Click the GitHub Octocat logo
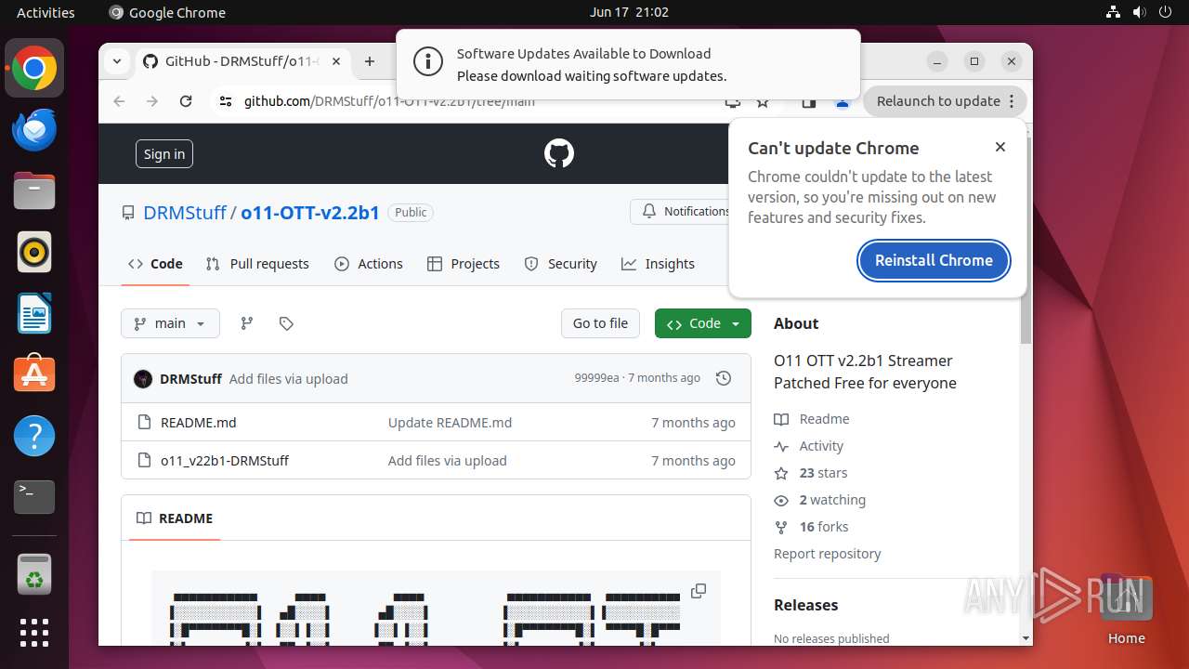 559,153
